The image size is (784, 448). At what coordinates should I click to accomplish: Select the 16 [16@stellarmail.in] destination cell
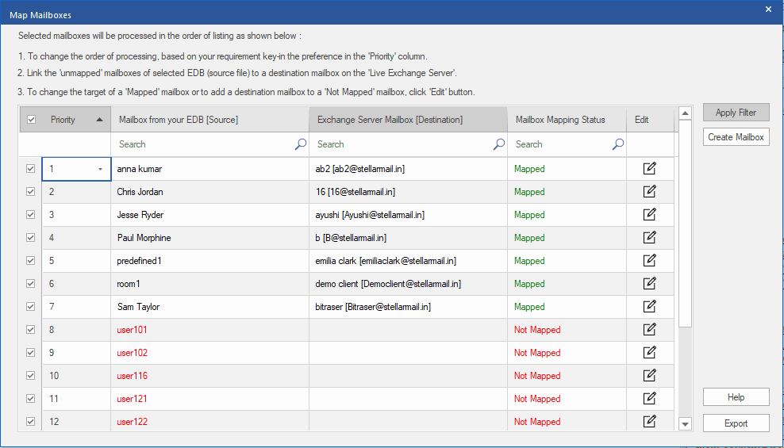408,192
